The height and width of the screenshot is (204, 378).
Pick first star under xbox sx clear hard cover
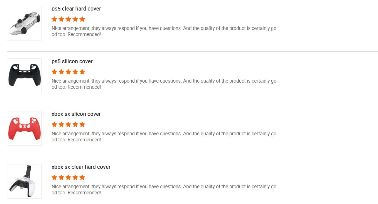54,177
